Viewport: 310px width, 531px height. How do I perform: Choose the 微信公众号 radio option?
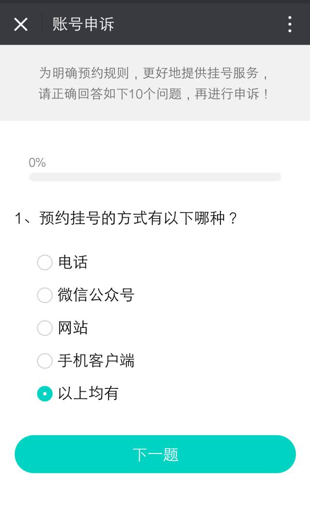(45, 295)
